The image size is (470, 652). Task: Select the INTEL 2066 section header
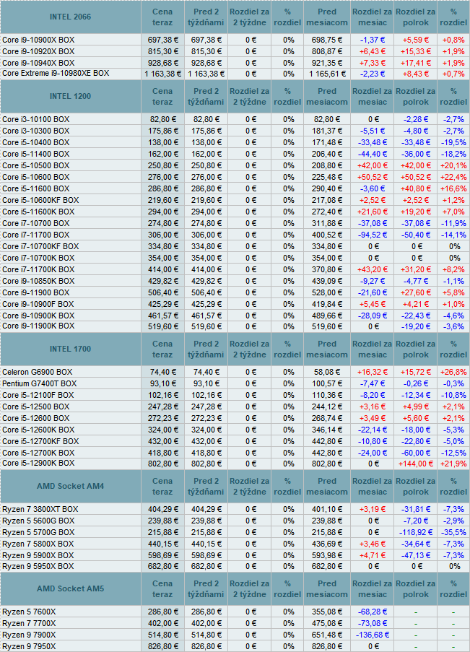70,17
